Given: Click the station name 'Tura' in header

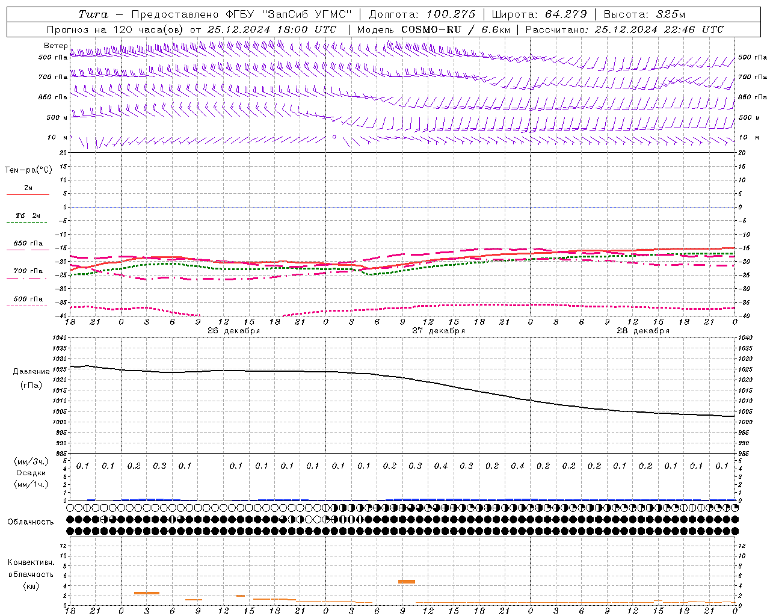Looking at the screenshot, I should pos(94,14).
